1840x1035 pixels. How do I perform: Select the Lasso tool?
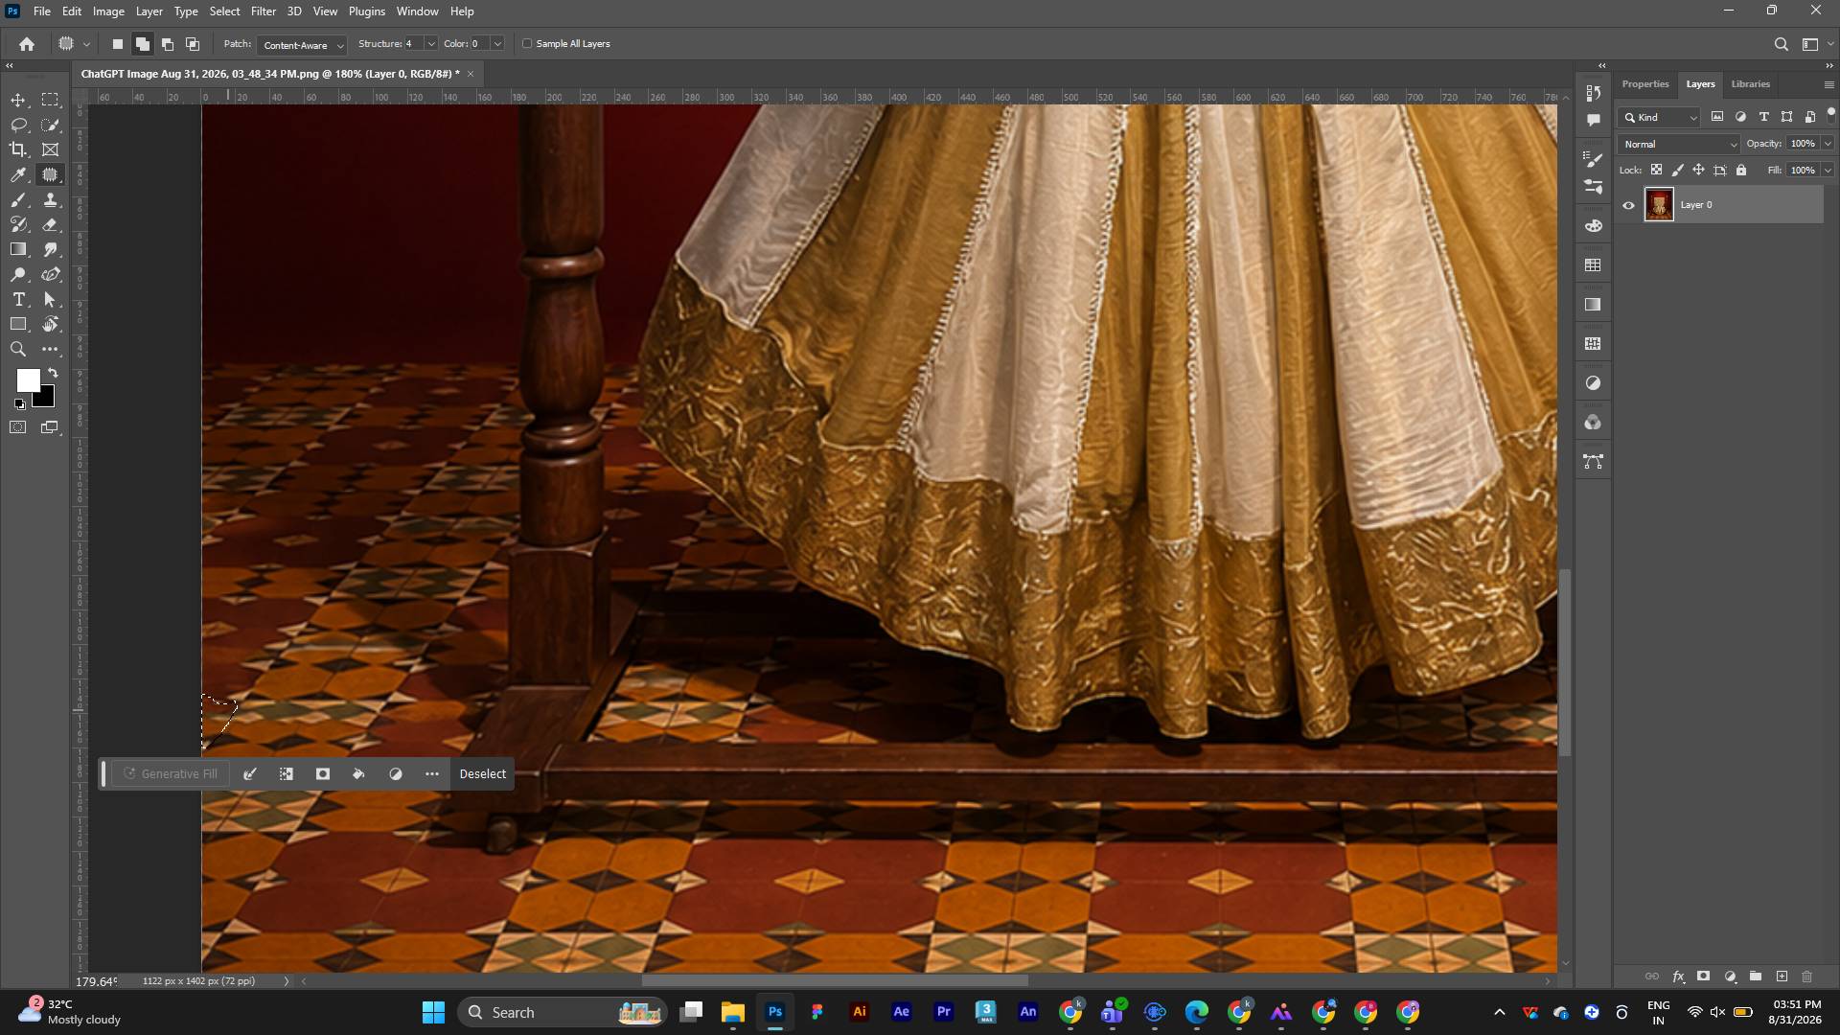tap(18, 126)
